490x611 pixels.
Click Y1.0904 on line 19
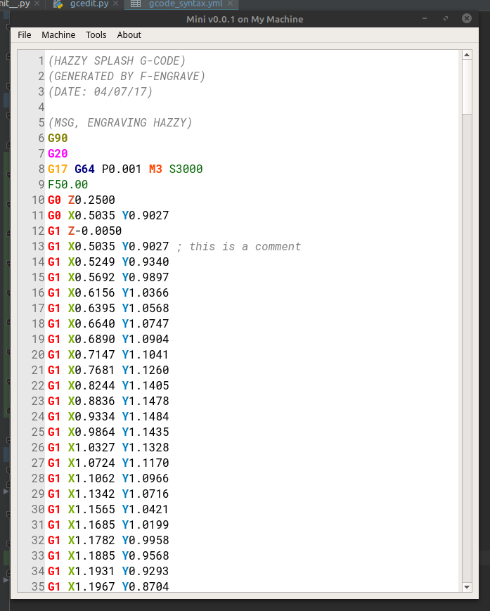coord(146,340)
